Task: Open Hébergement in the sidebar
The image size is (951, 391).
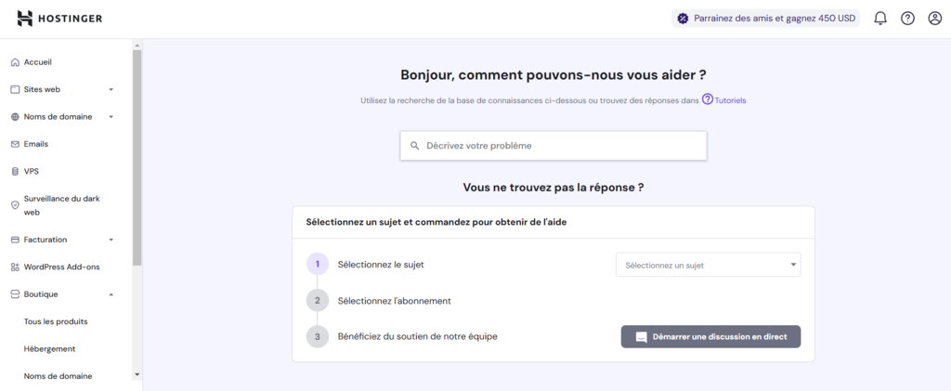Action: pyautogui.click(x=49, y=348)
